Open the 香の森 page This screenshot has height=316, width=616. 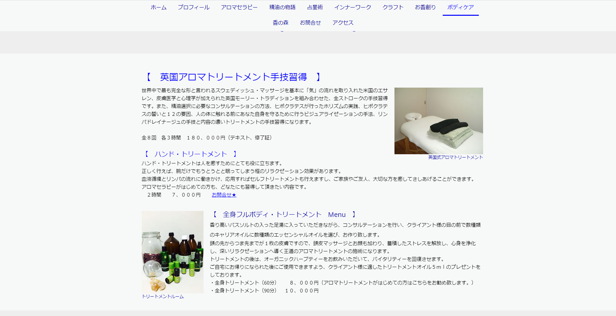point(281,22)
